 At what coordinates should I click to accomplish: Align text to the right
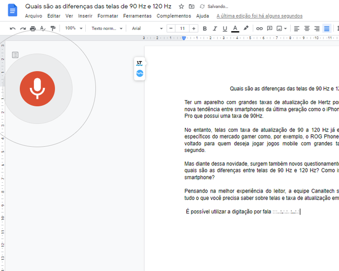317,29
